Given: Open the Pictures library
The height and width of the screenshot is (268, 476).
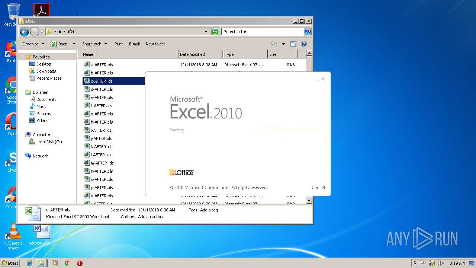Looking at the screenshot, I should tap(44, 114).
